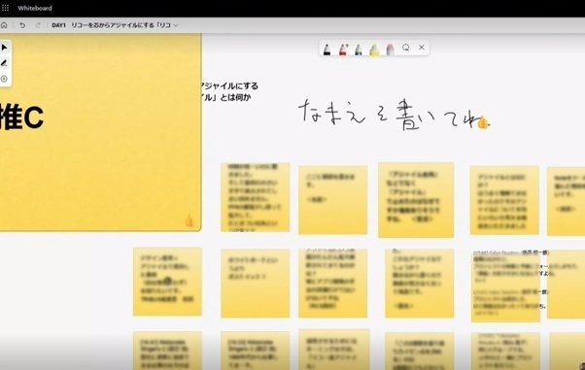
Task: Select the large yellow note reading 推C
Action: click(x=100, y=132)
